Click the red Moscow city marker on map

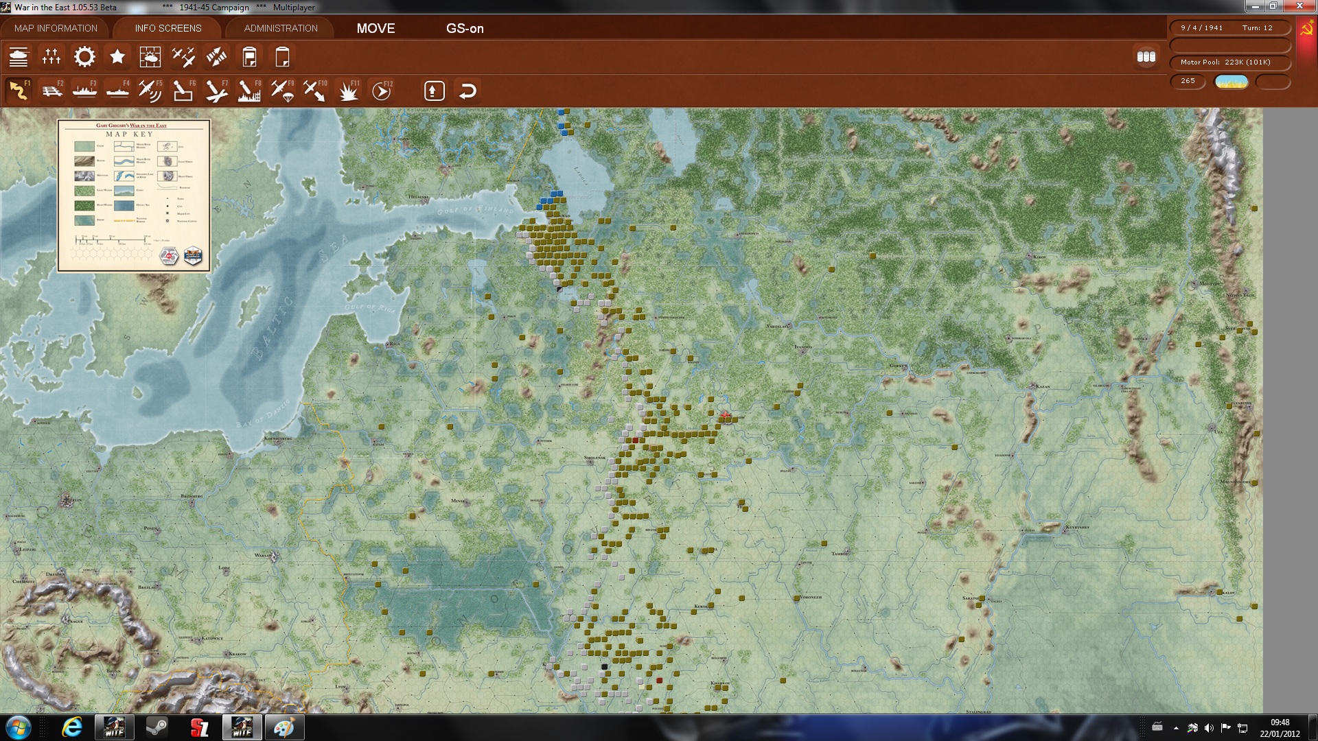[x=726, y=415]
